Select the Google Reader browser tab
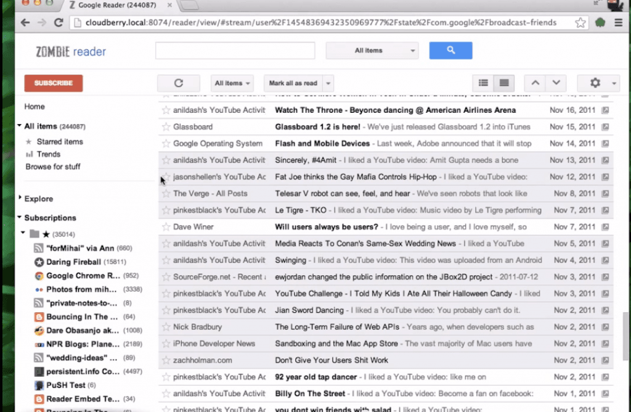631x412 pixels. pyautogui.click(x=120, y=5)
